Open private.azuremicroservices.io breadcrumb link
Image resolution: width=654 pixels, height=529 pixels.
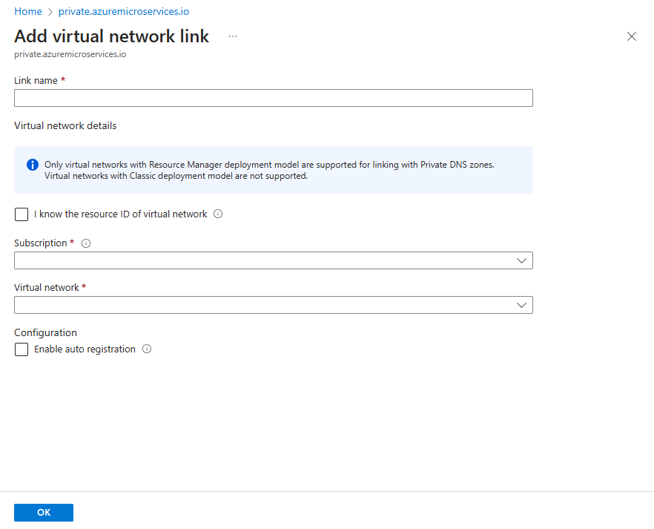(x=123, y=11)
